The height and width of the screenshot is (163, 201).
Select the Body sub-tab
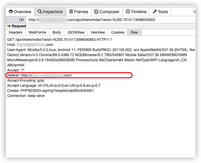[56, 32]
